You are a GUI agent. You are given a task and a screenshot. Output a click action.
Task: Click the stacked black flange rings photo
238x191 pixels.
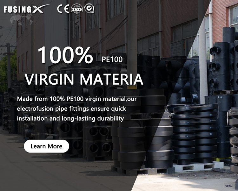pos(195,134)
